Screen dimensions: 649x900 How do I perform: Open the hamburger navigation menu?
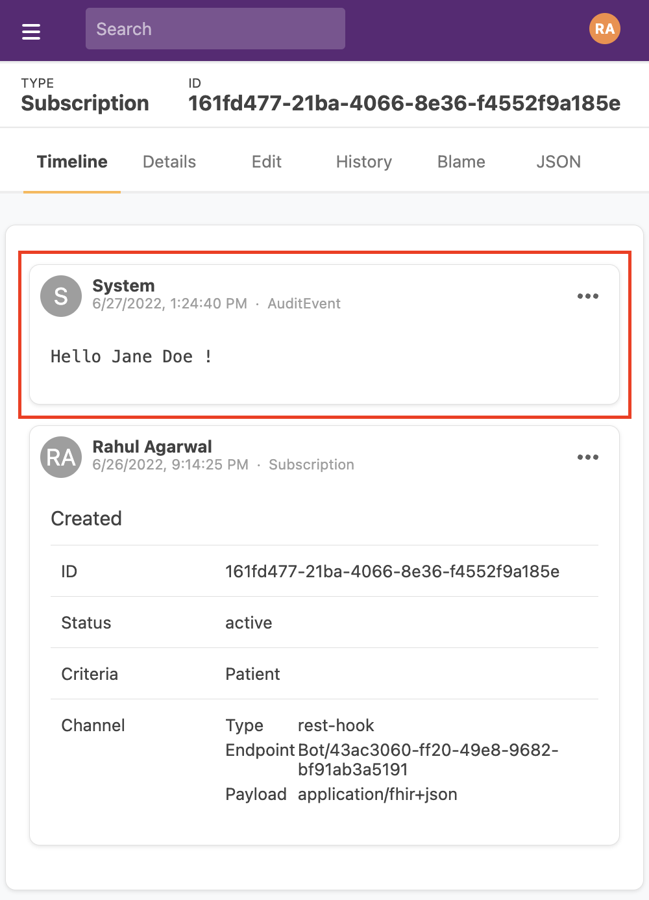pyautogui.click(x=31, y=31)
